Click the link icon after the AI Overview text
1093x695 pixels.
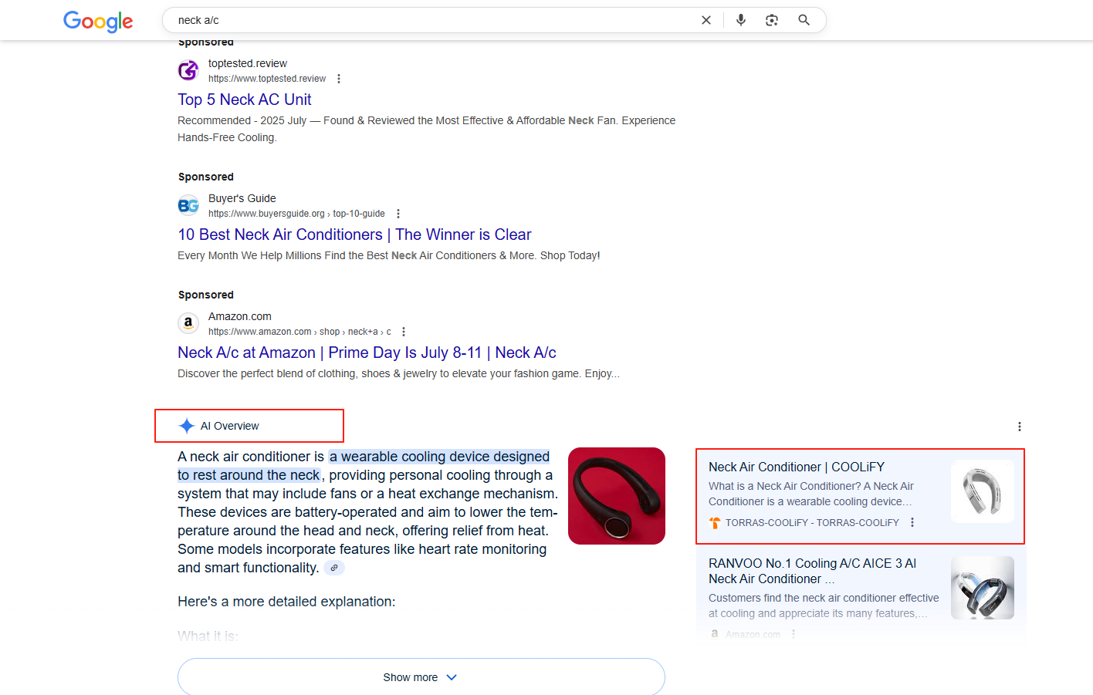coord(334,568)
